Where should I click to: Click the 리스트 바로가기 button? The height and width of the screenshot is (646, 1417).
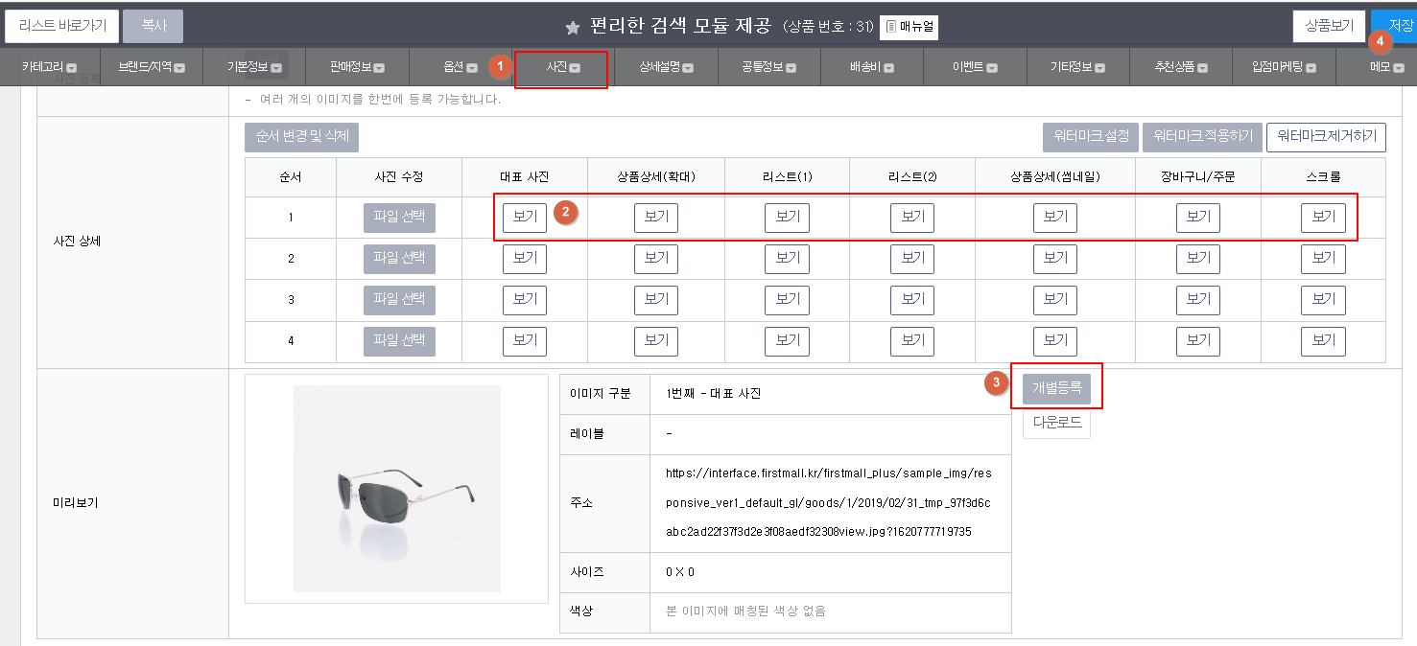click(x=62, y=26)
